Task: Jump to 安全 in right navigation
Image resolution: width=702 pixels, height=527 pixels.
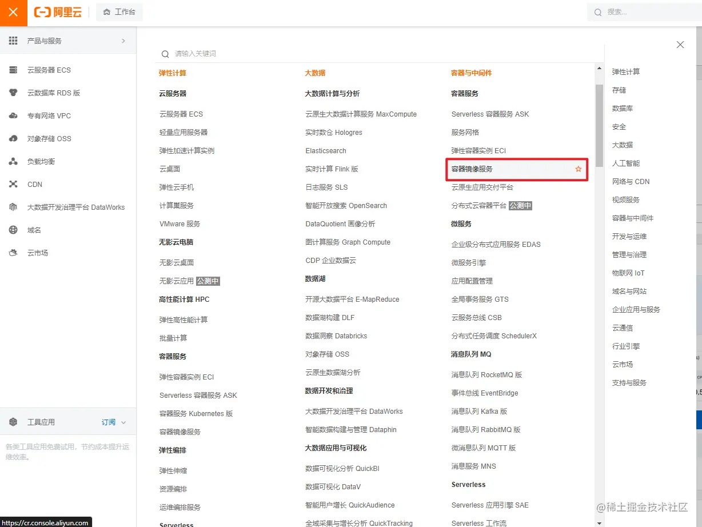Action: 619,127
